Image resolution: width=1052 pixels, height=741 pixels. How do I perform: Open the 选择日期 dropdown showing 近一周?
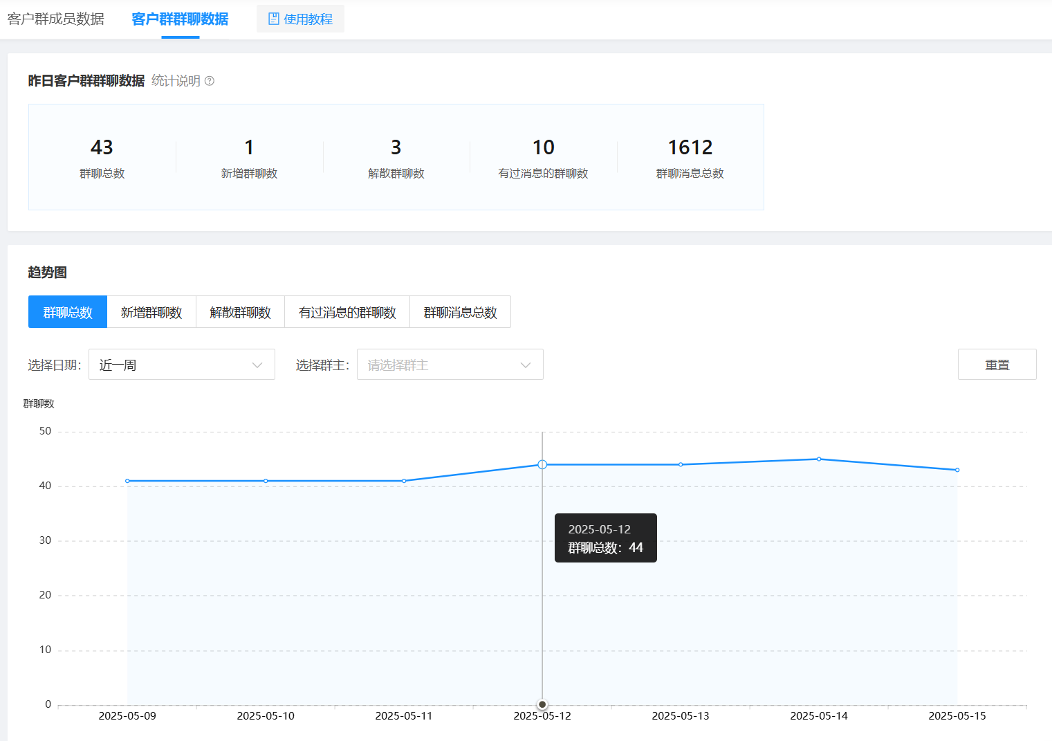(x=182, y=365)
